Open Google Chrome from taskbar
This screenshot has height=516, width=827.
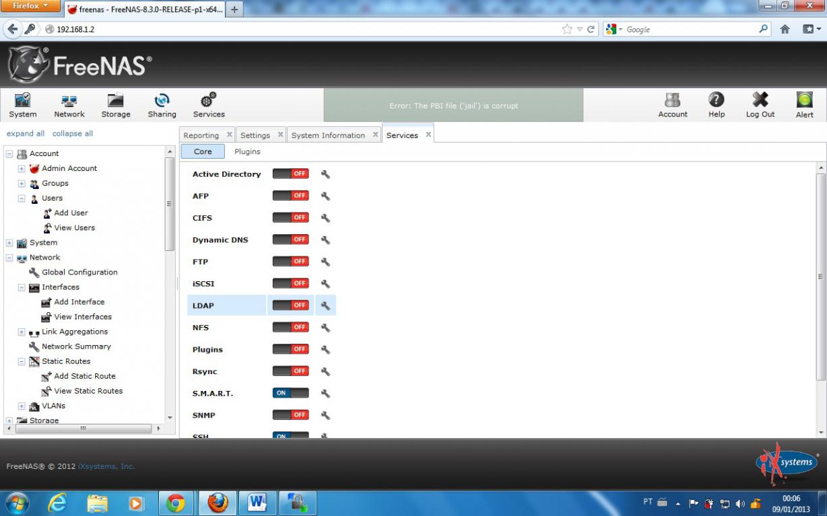point(176,503)
